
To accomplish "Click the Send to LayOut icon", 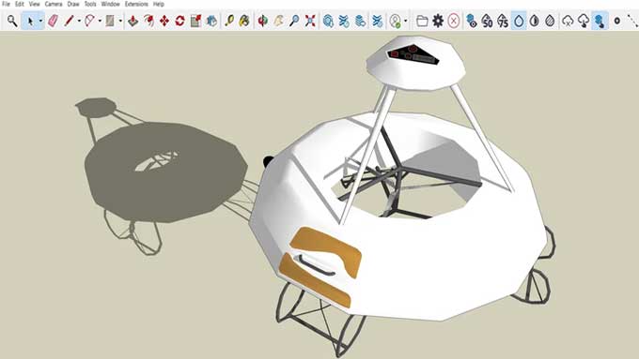I will click(x=360, y=21).
